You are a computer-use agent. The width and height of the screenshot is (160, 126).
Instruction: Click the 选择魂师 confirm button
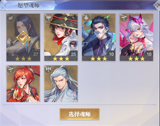pyautogui.click(x=80, y=114)
